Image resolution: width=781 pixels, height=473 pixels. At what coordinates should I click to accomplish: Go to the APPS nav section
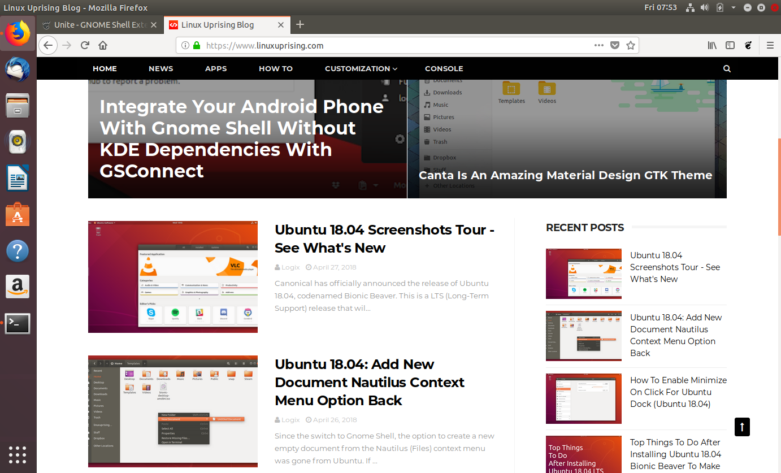[x=216, y=68]
